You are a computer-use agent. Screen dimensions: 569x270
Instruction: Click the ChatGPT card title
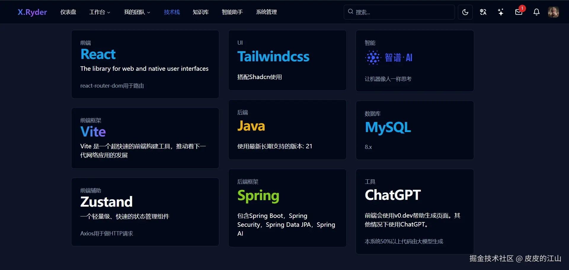[393, 195]
